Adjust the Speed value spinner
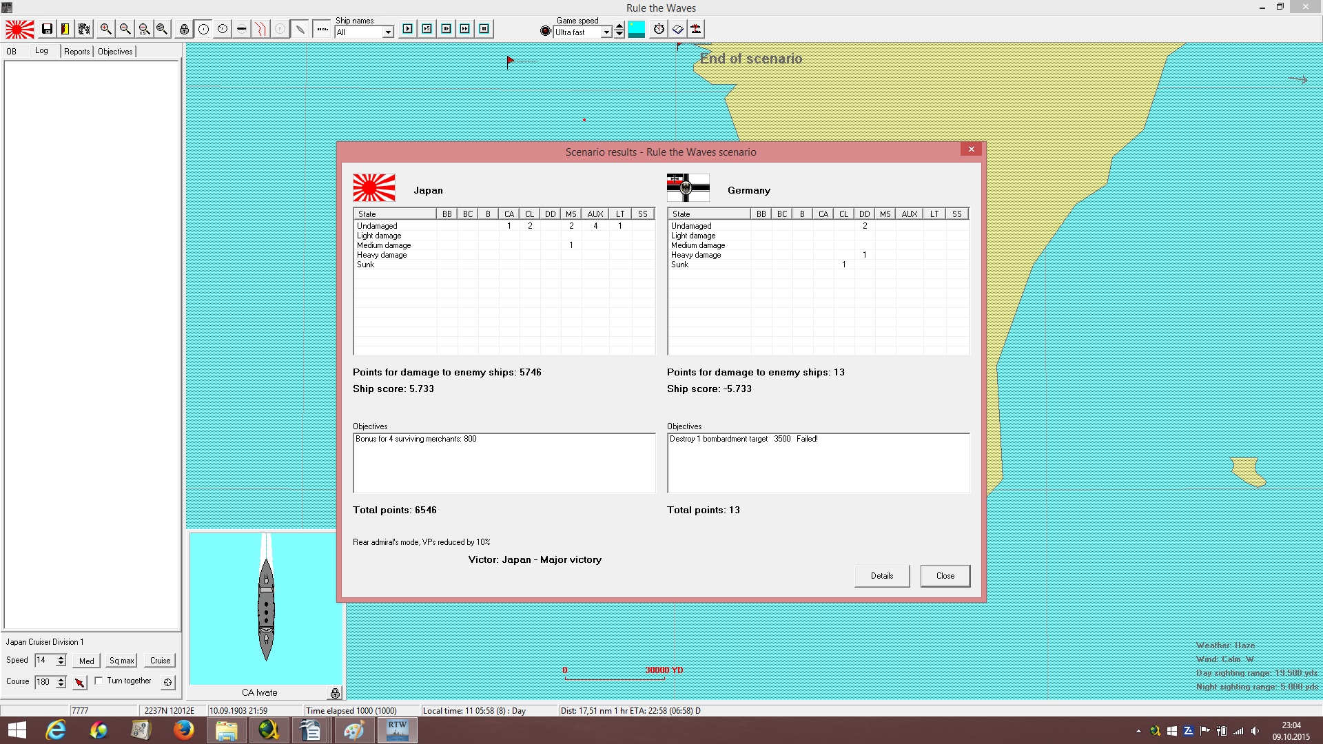1323x744 pixels. 61,660
